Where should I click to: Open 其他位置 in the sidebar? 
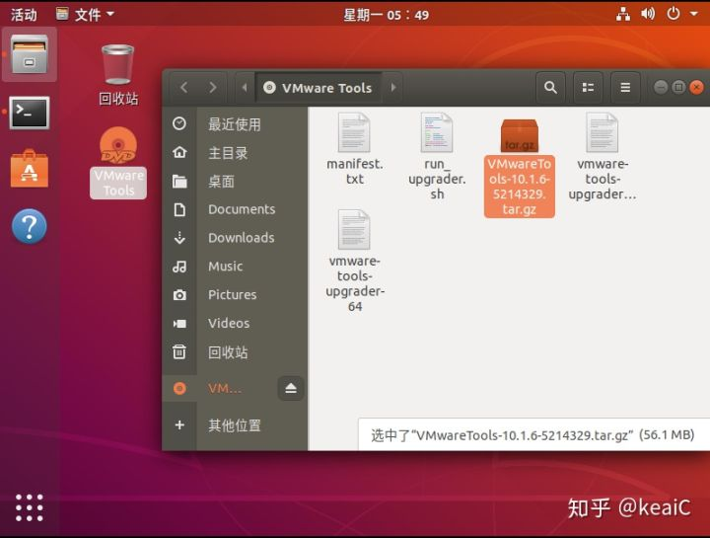[x=235, y=425]
